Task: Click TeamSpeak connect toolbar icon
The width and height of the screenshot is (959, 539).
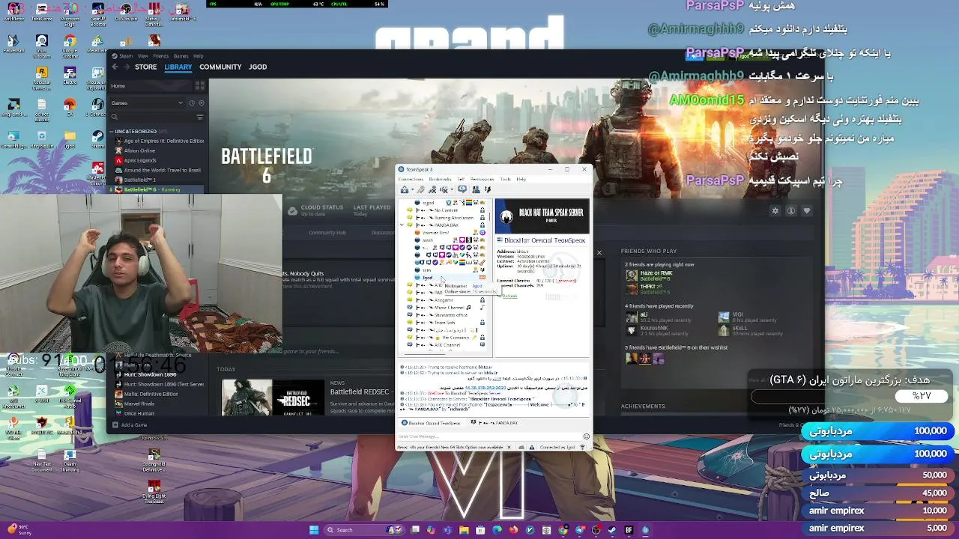Action: coord(405,189)
